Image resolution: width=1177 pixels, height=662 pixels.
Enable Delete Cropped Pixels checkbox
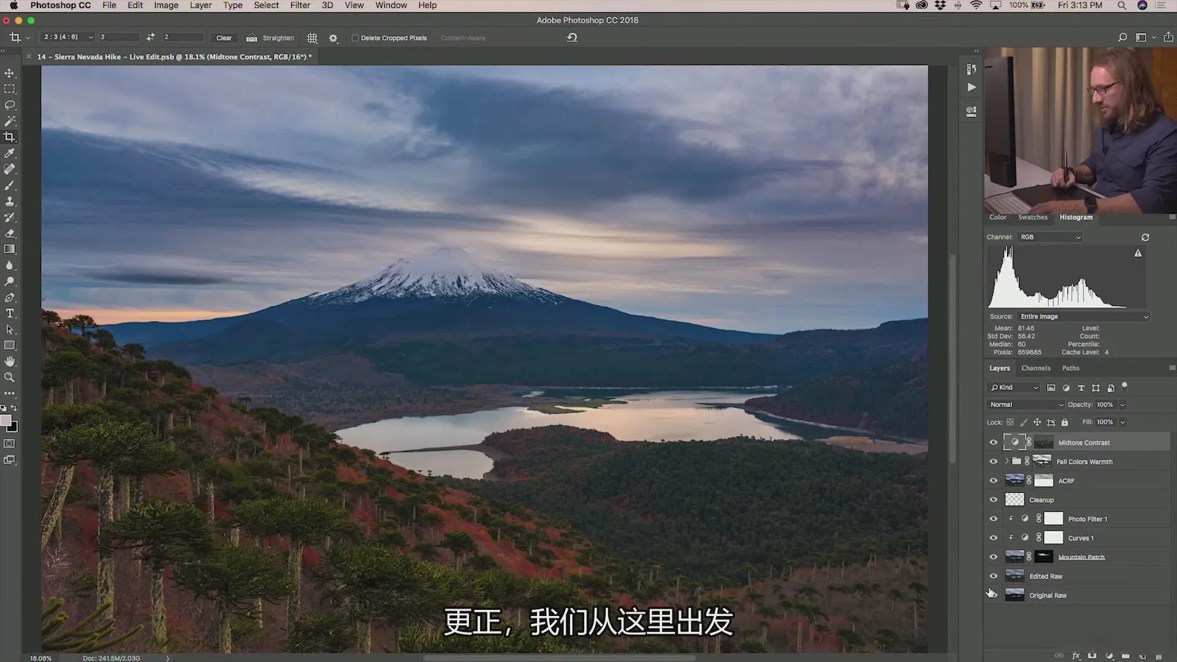(355, 38)
